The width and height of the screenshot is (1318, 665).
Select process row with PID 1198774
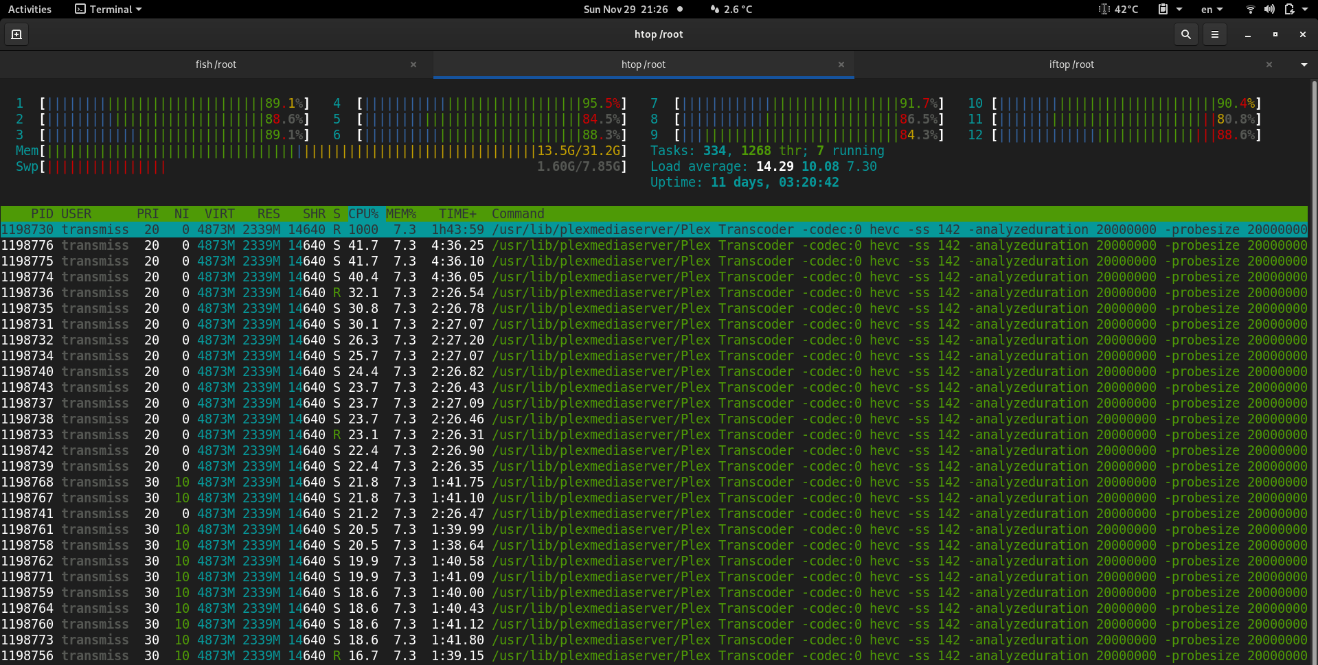[654, 277]
